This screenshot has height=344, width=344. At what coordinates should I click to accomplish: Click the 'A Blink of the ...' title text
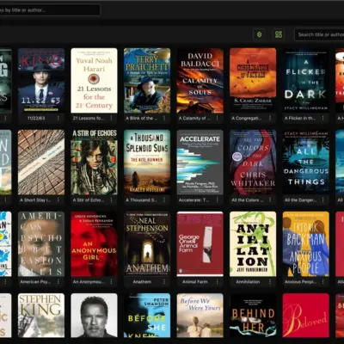[x=141, y=118]
